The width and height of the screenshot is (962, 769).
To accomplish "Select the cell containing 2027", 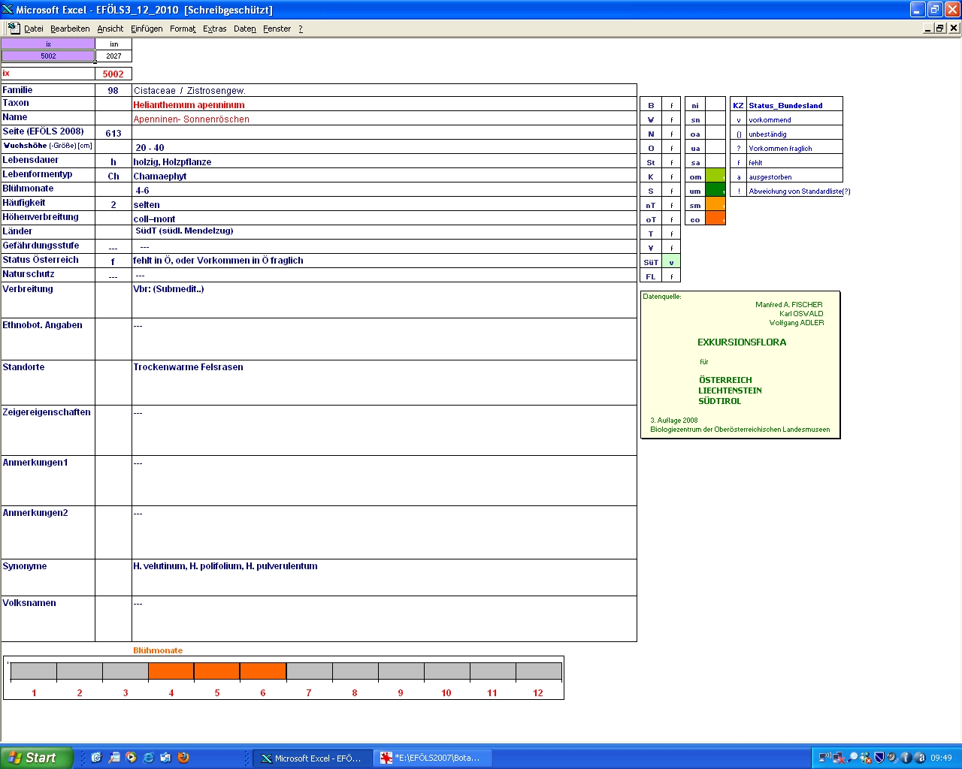I will [x=113, y=56].
